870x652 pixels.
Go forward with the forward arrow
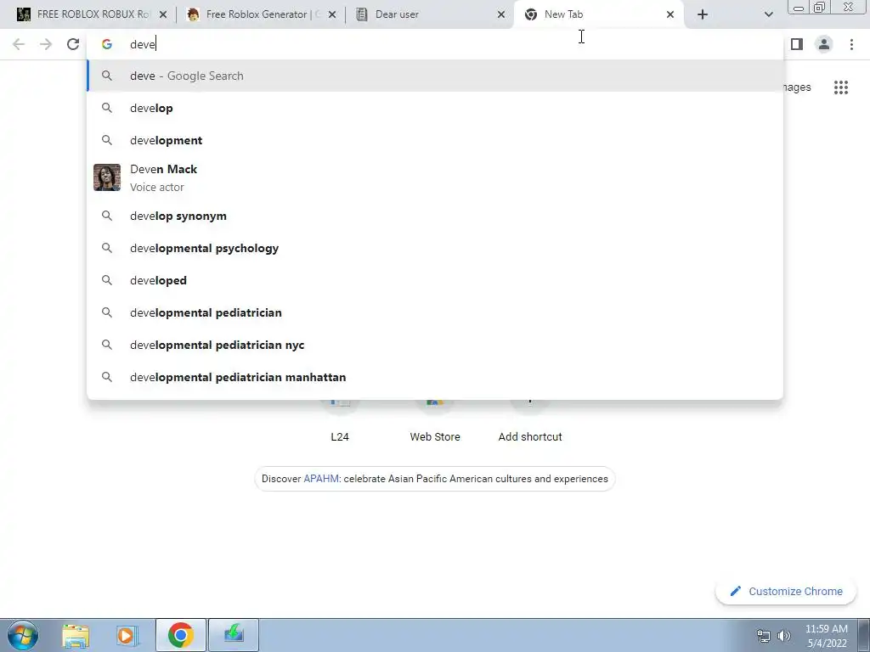click(46, 44)
